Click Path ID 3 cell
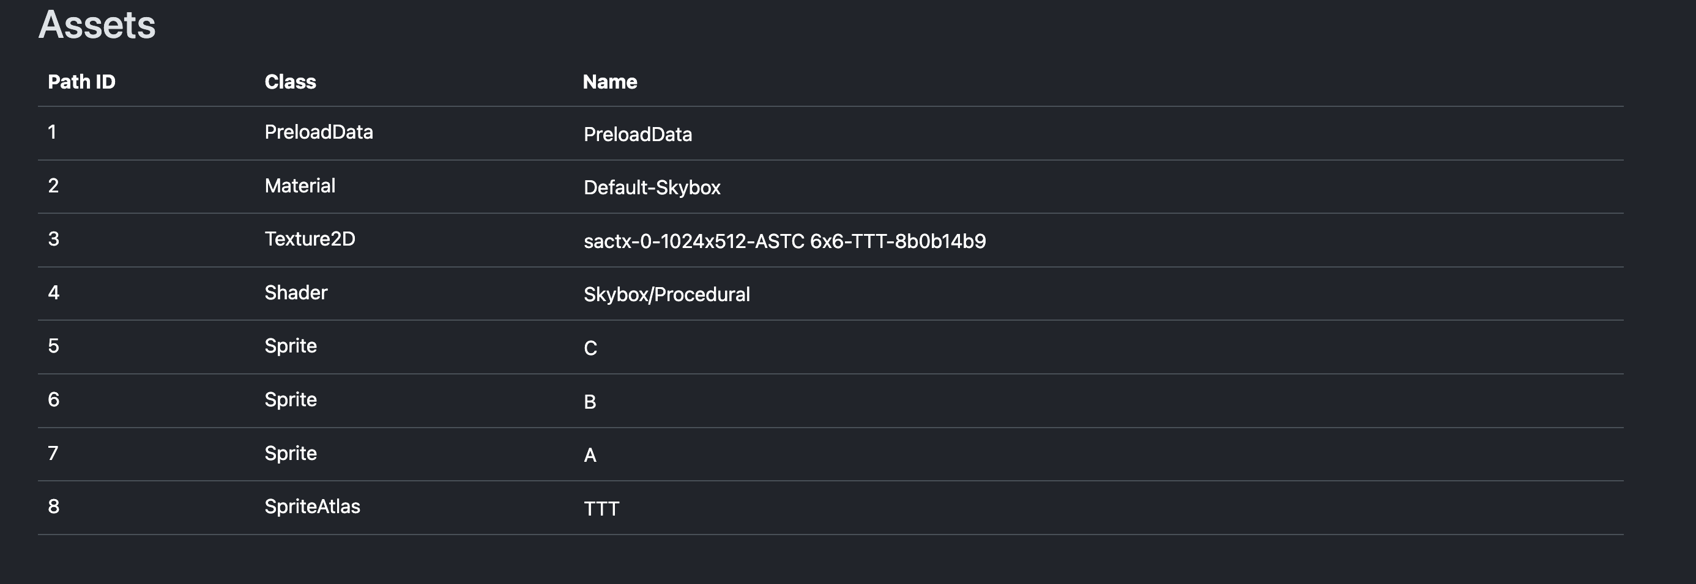The height and width of the screenshot is (584, 1696). pos(53,239)
